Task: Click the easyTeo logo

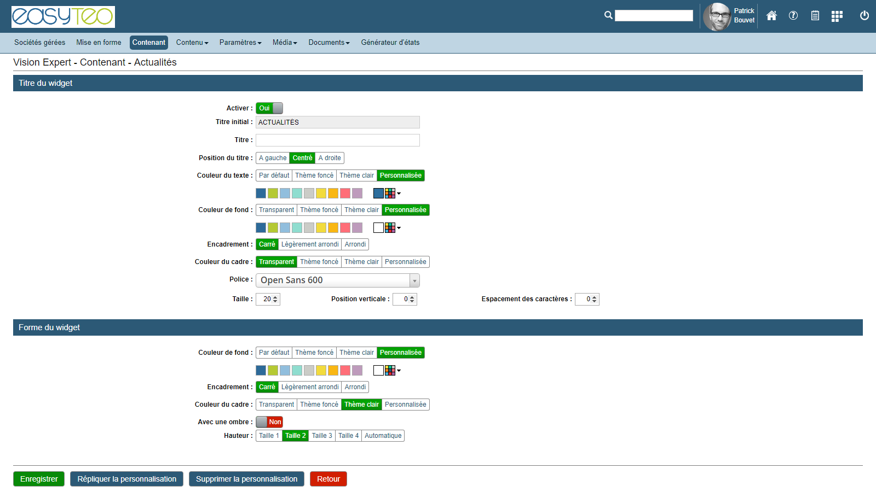Action: [x=63, y=17]
